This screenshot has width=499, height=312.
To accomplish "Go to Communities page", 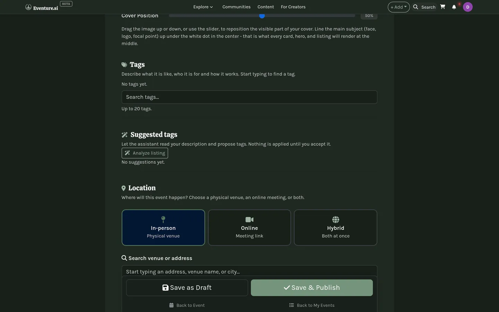I will [236, 7].
